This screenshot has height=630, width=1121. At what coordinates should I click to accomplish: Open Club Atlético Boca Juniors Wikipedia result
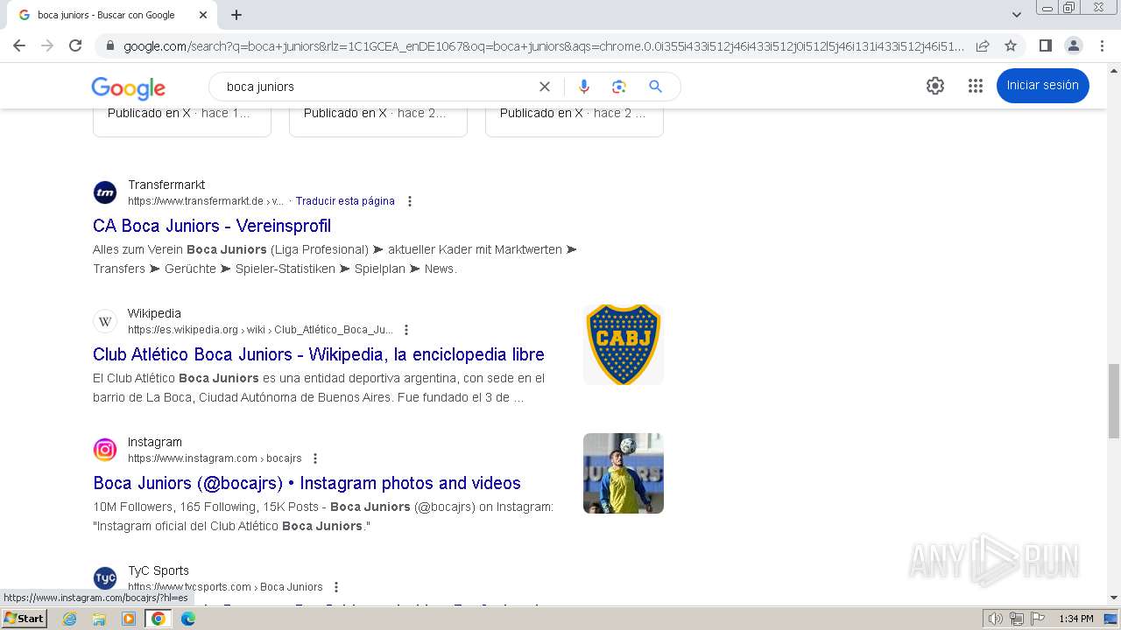[x=319, y=354]
